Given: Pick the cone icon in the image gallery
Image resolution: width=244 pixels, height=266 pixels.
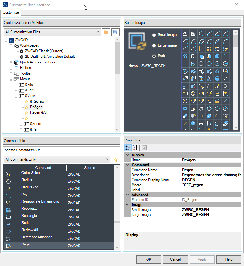Looking at the screenshot, I should pyautogui.click(x=217, y=71).
